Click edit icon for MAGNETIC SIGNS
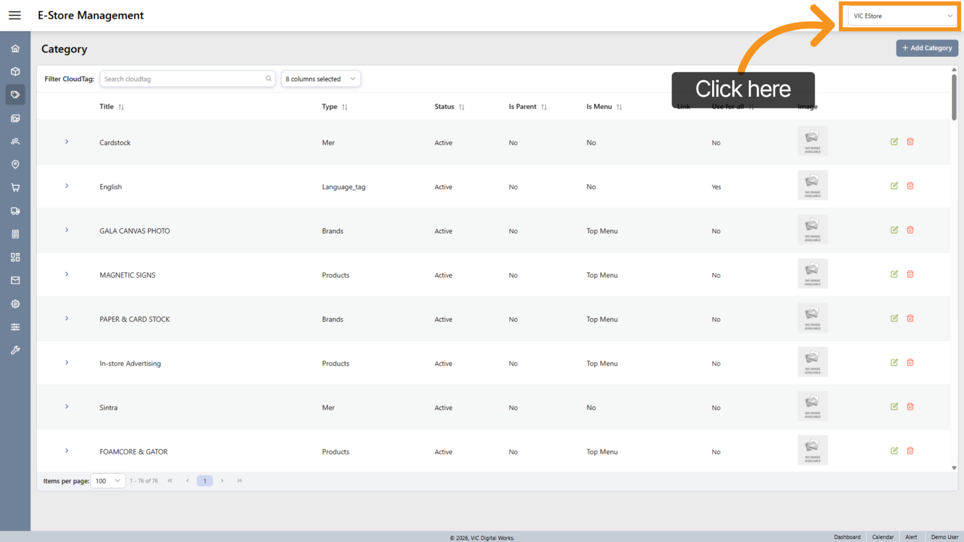Screen dimensions: 964x542 click(894, 274)
